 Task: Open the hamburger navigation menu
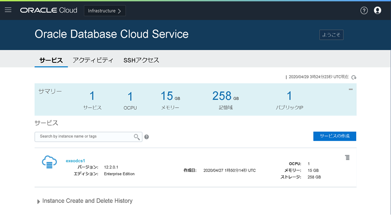click(x=8, y=10)
